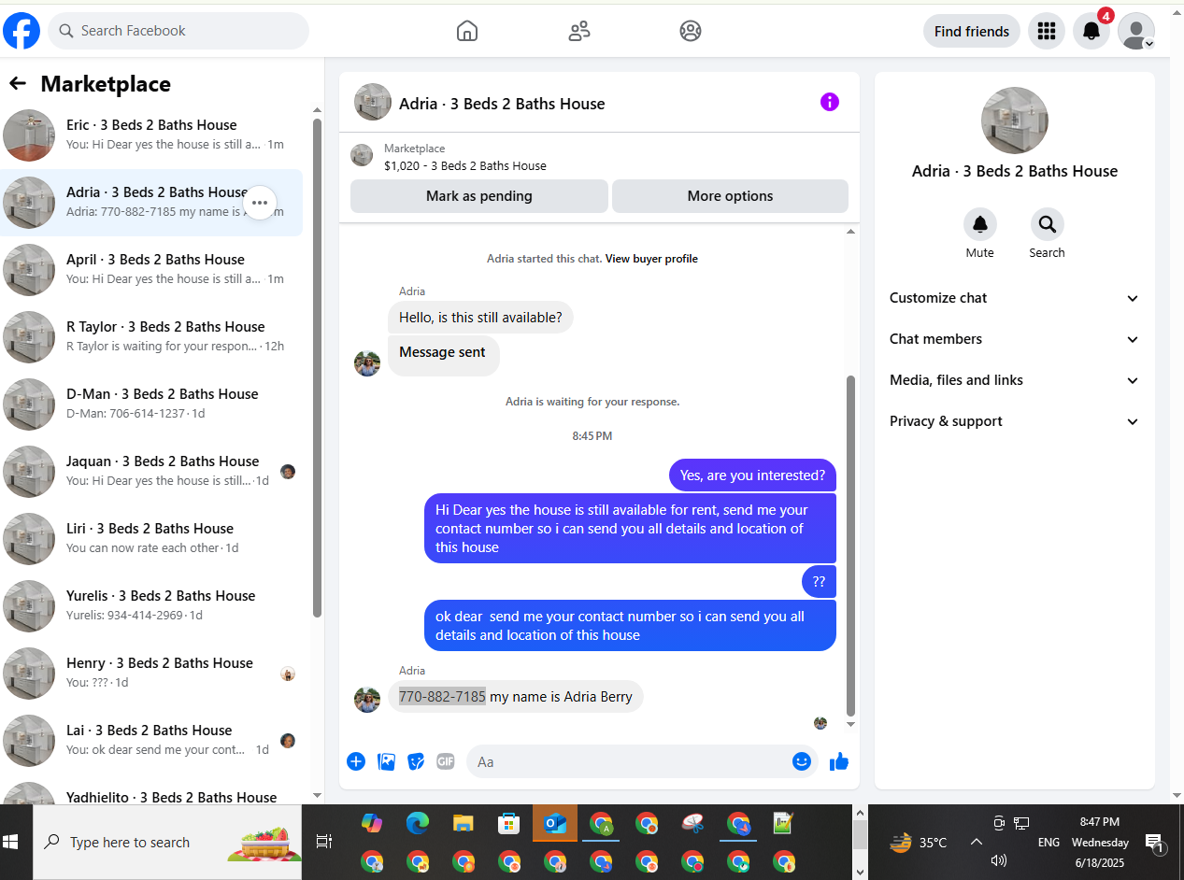Open April's conversation in the list
The width and height of the screenshot is (1184, 880).
click(152, 270)
